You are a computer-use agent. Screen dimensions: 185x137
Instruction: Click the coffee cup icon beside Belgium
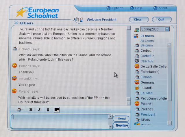[137, 45]
